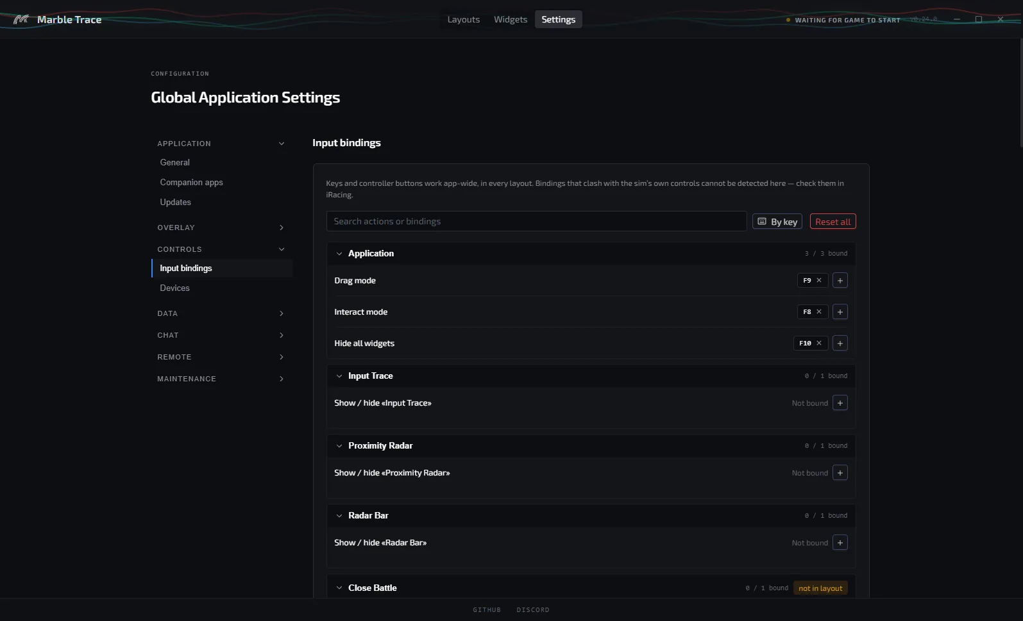Screen dimensions: 1023x621
Task: Expand the REMOTE sidebar section
Action: point(221,357)
